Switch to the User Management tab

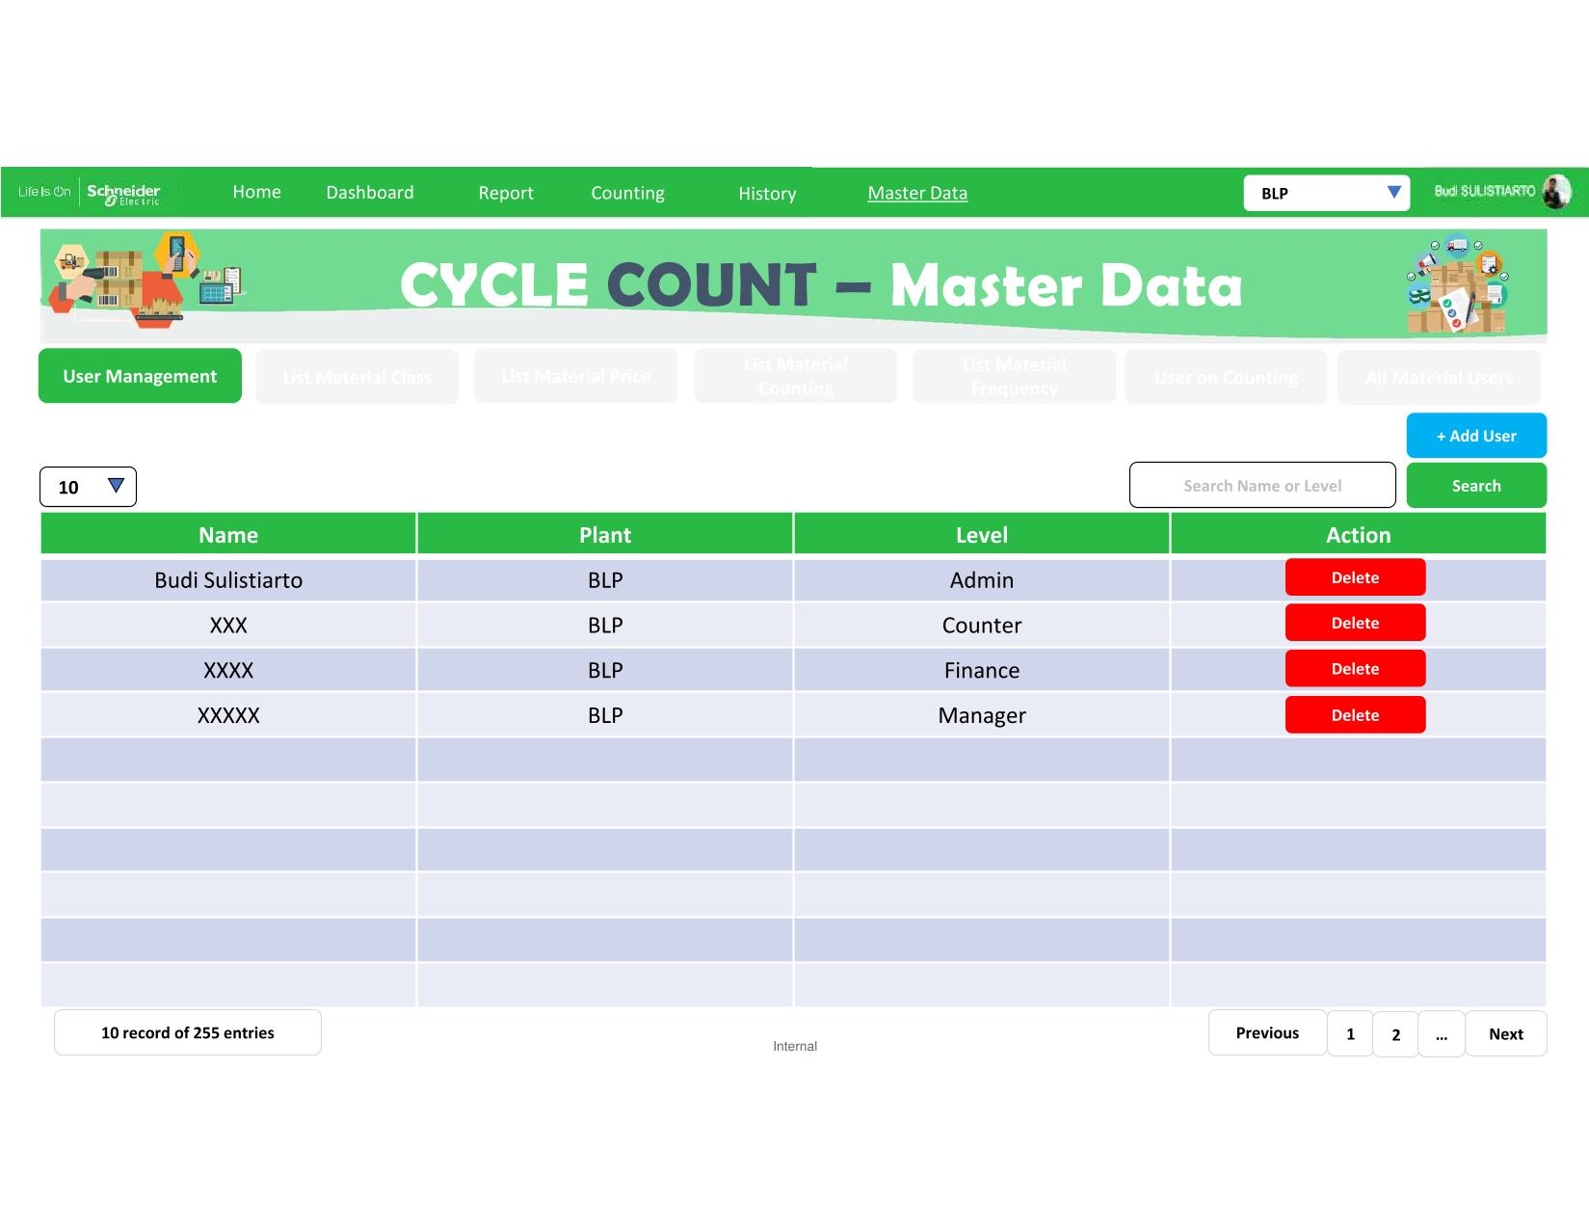140,376
